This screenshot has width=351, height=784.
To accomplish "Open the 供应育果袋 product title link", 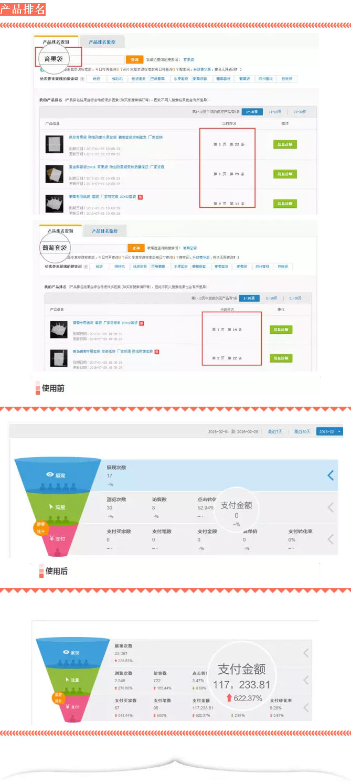I will (x=116, y=137).
